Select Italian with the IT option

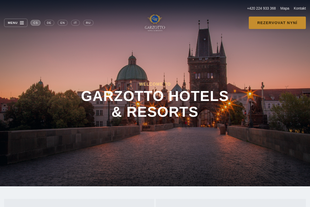pos(75,23)
